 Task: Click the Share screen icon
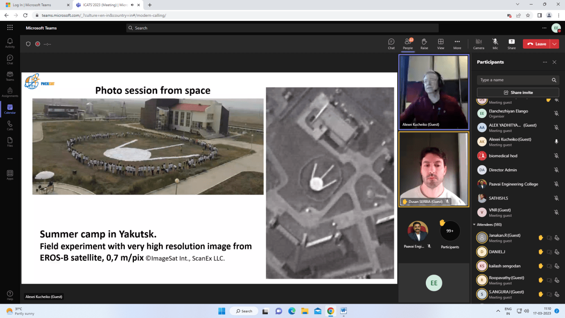pos(511,43)
